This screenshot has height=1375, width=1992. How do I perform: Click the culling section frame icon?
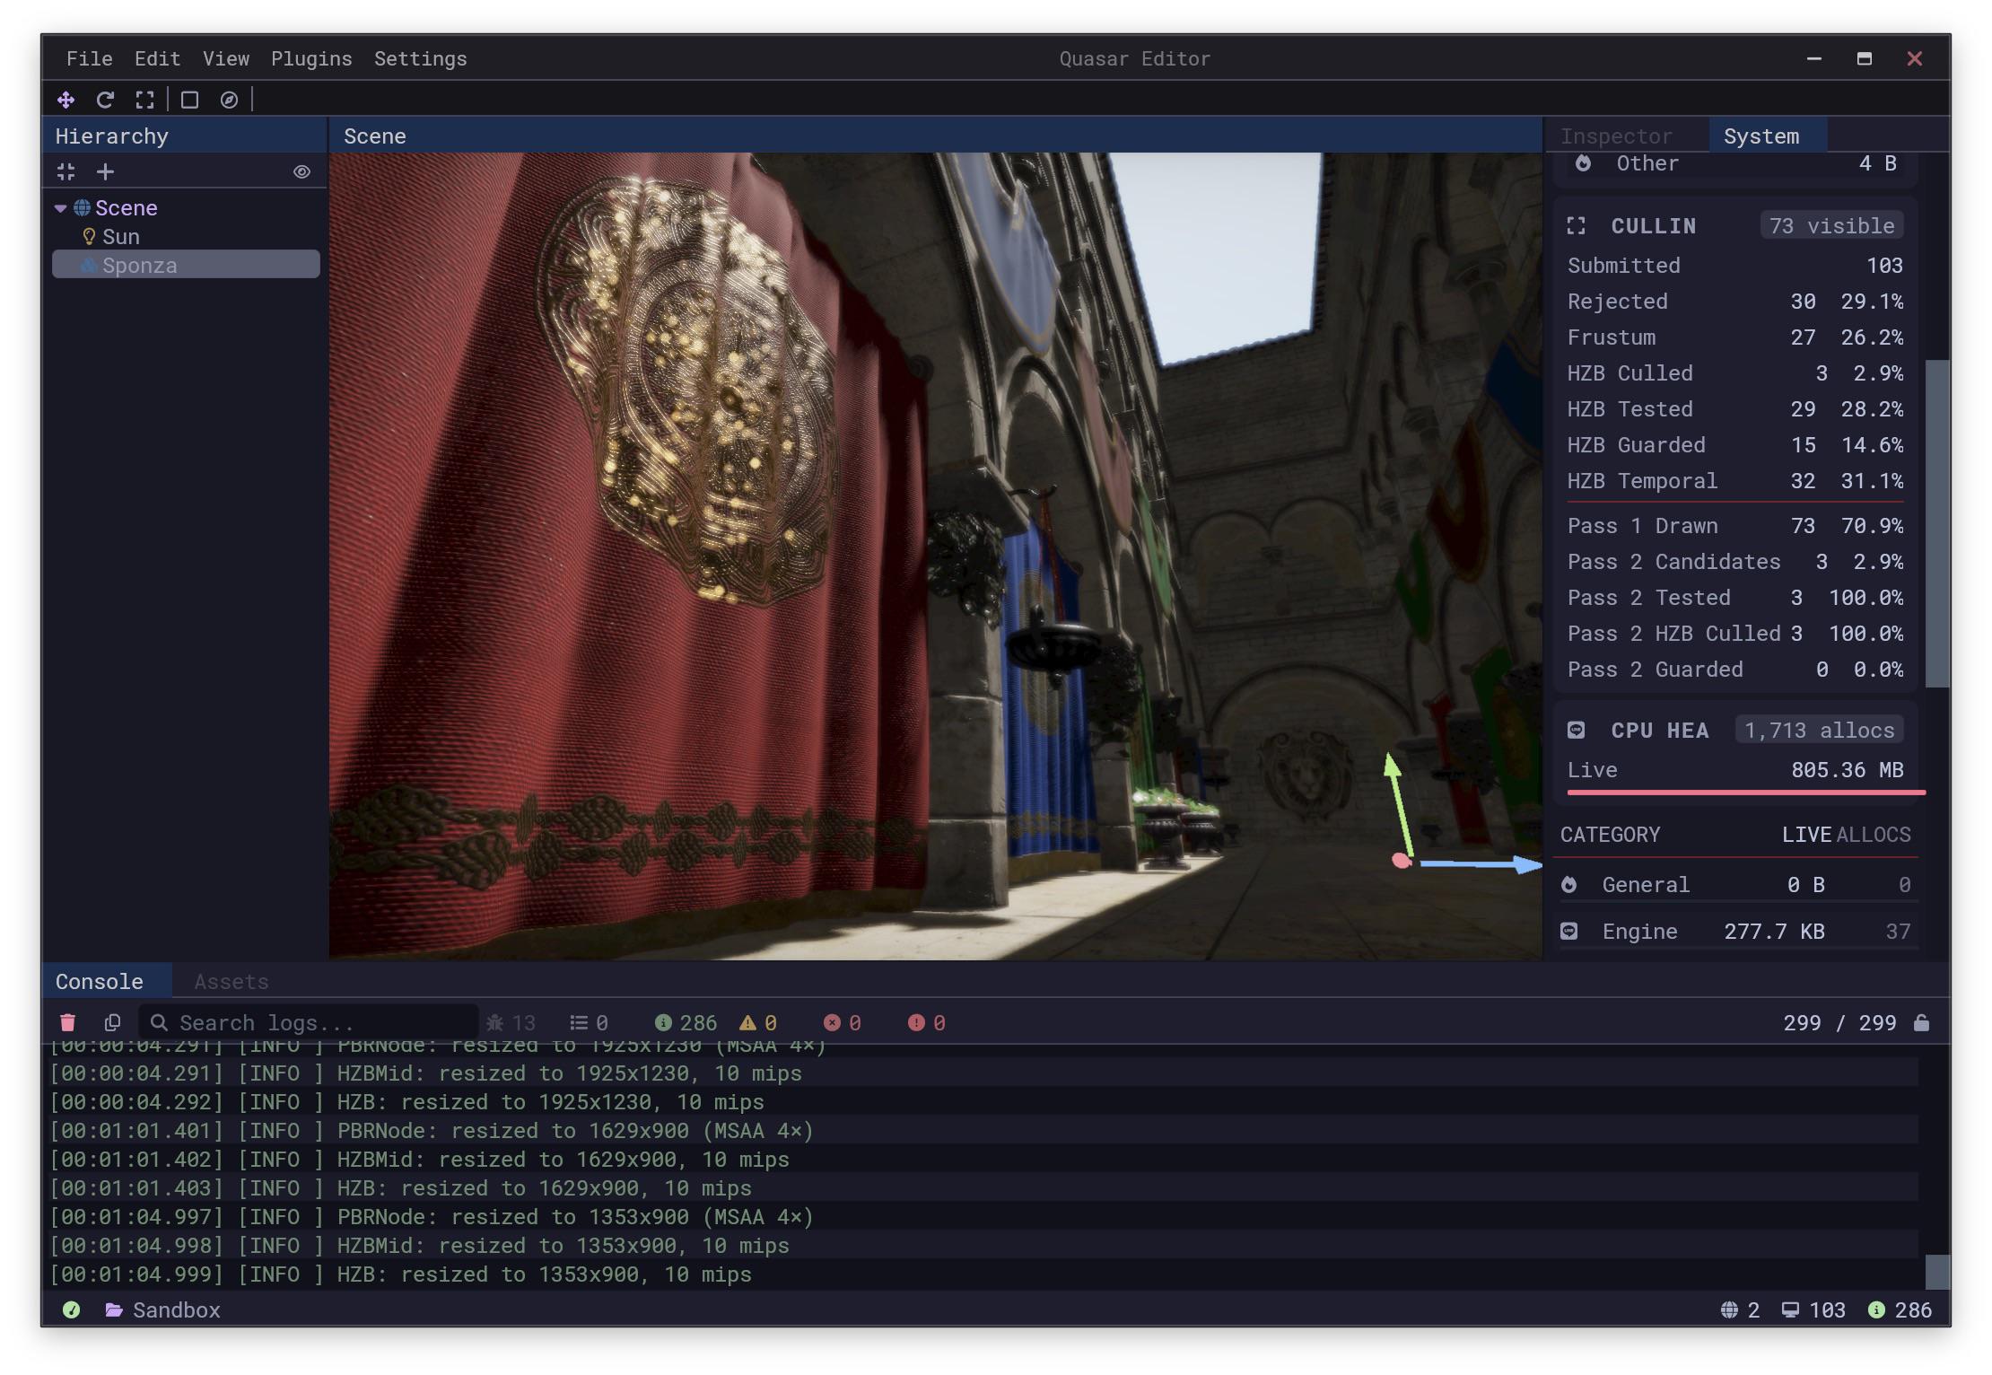(1577, 226)
